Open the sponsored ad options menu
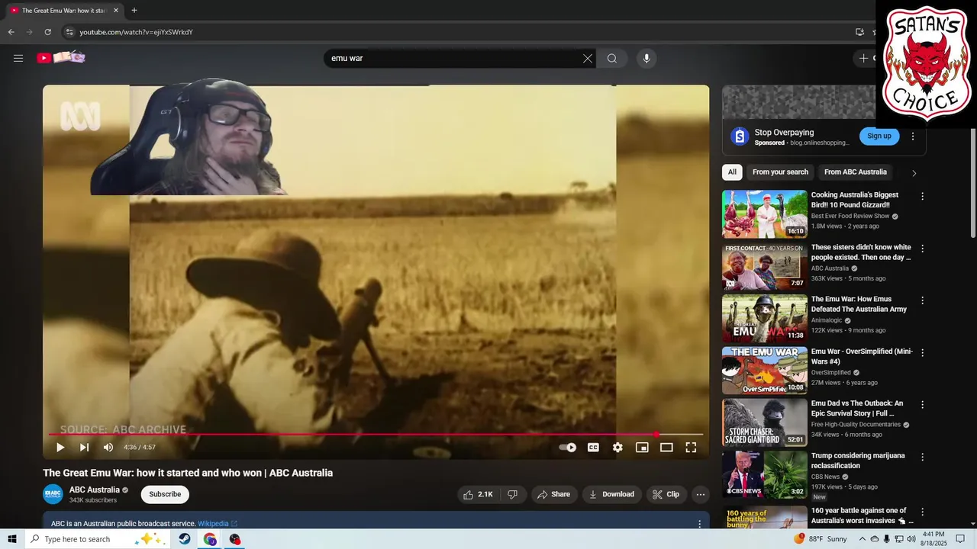The image size is (977, 549). point(913,136)
